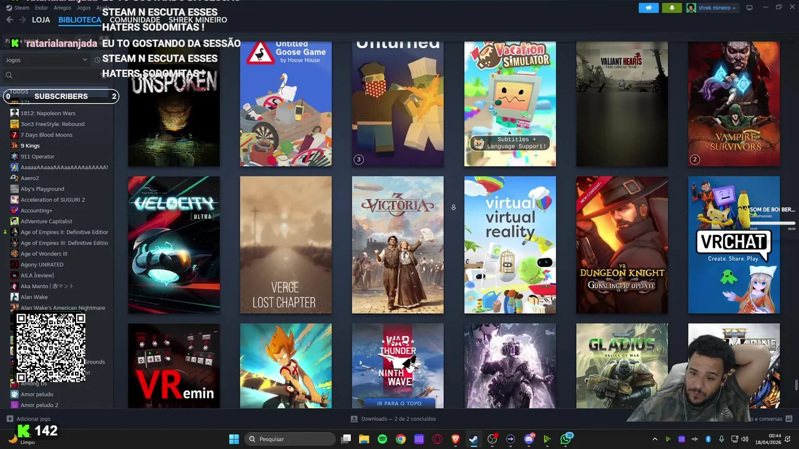Enter Big Picture mode via monitor icon
The height and width of the screenshot is (449, 799).
pyautogui.click(x=750, y=7)
